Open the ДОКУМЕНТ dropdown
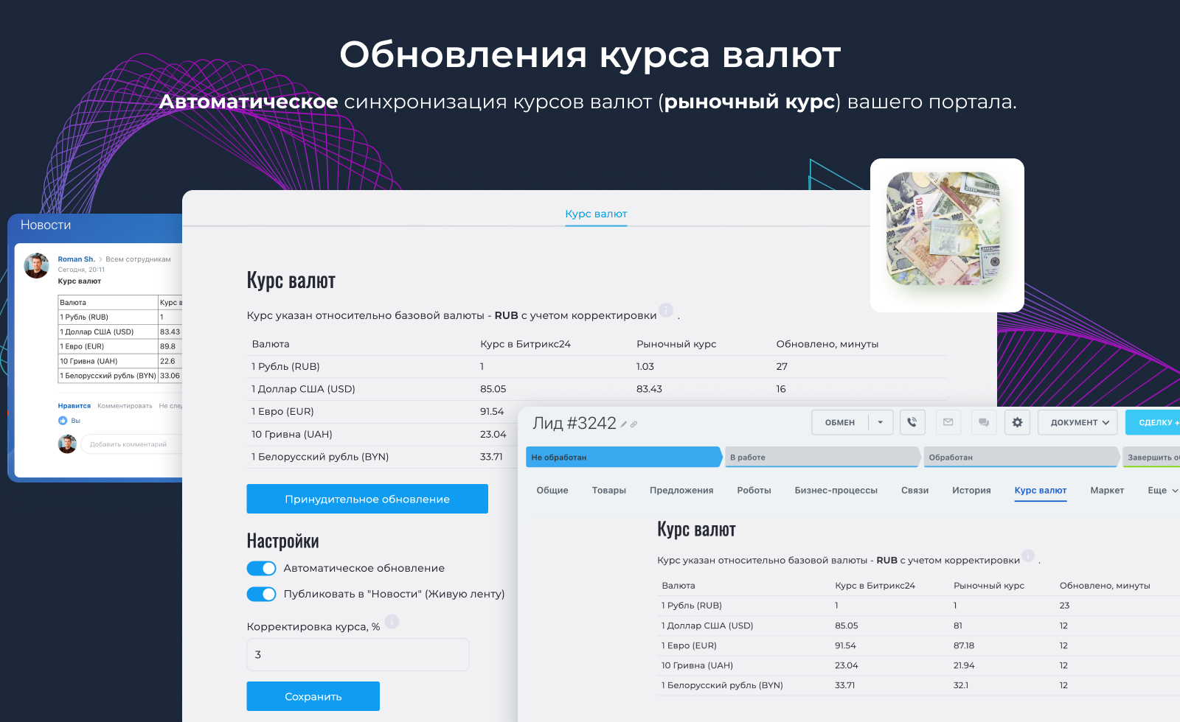This screenshot has height=722, width=1180. coord(1078,422)
